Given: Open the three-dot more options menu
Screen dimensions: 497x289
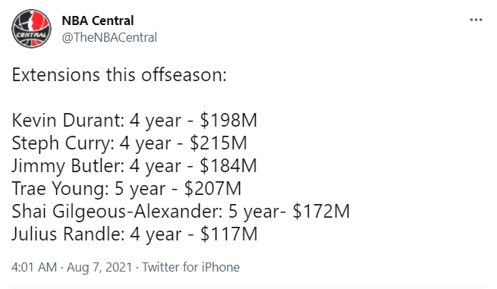Looking at the screenshot, I should tap(476, 20).
